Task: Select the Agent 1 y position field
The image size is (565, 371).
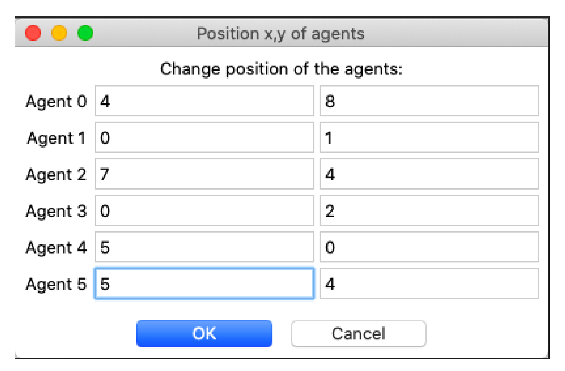Action: [429, 137]
